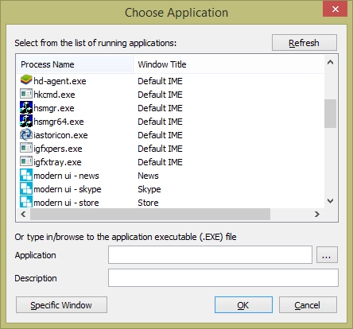
Task: Click the horizontal scrollbar thumb
Action: (x=150, y=214)
